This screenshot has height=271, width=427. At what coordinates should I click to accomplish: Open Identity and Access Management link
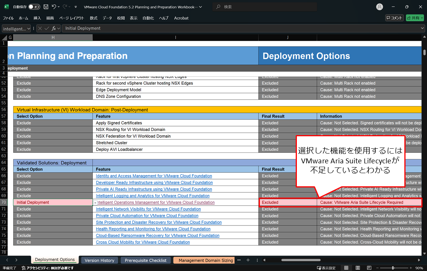click(x=154, y=176)
